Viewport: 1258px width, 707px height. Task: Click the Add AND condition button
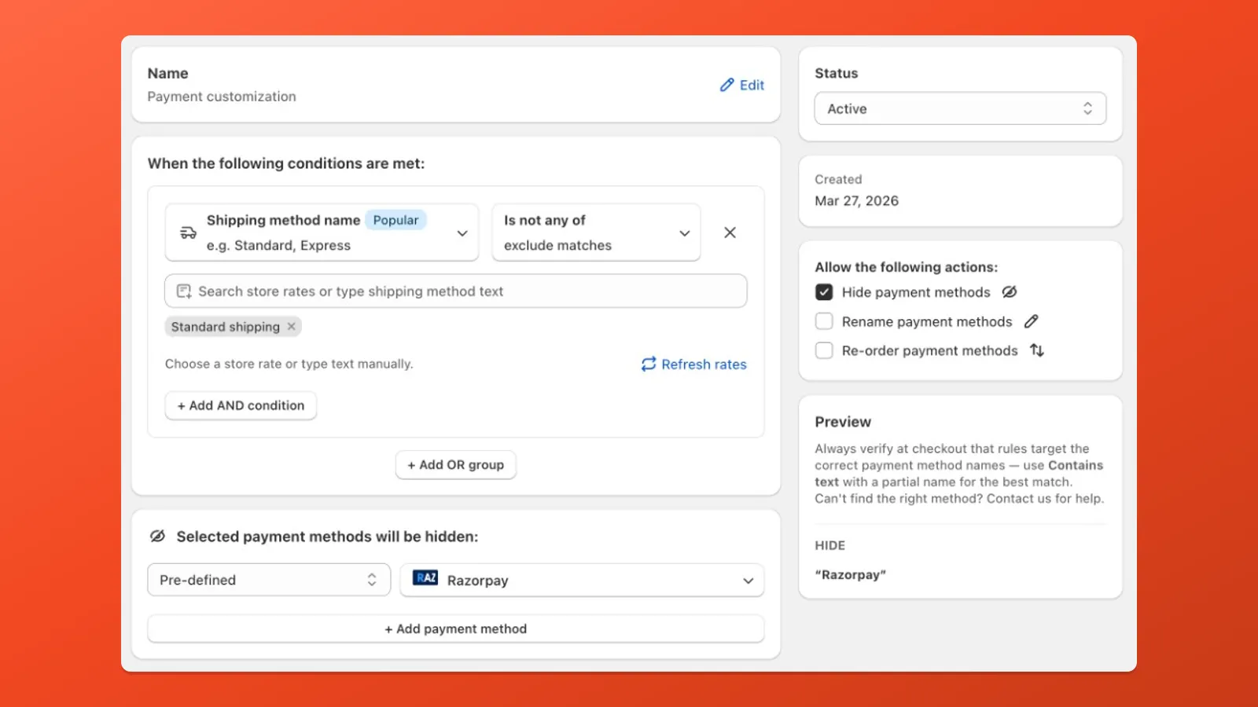click(241, 405)
